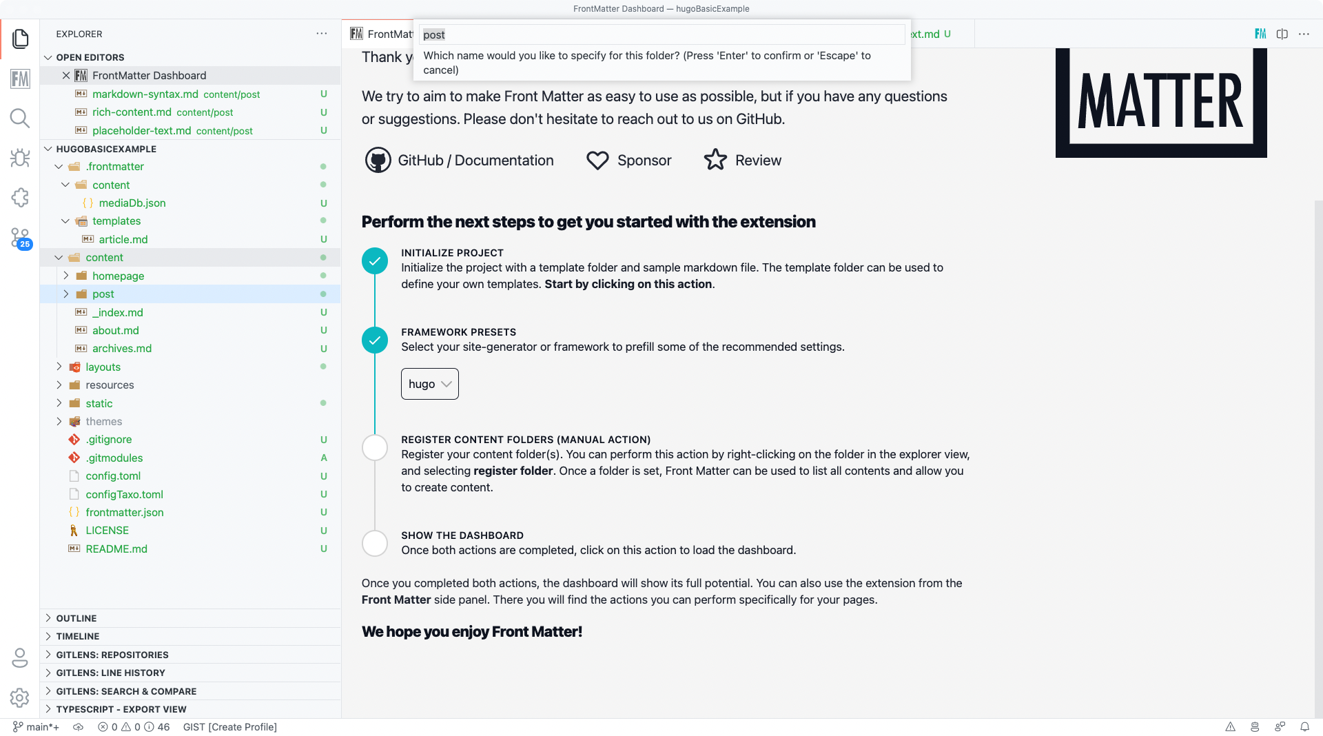Click the Show the Dashboard step circle
This screenshot has width=1323, height=736.
tap(375, 543)
